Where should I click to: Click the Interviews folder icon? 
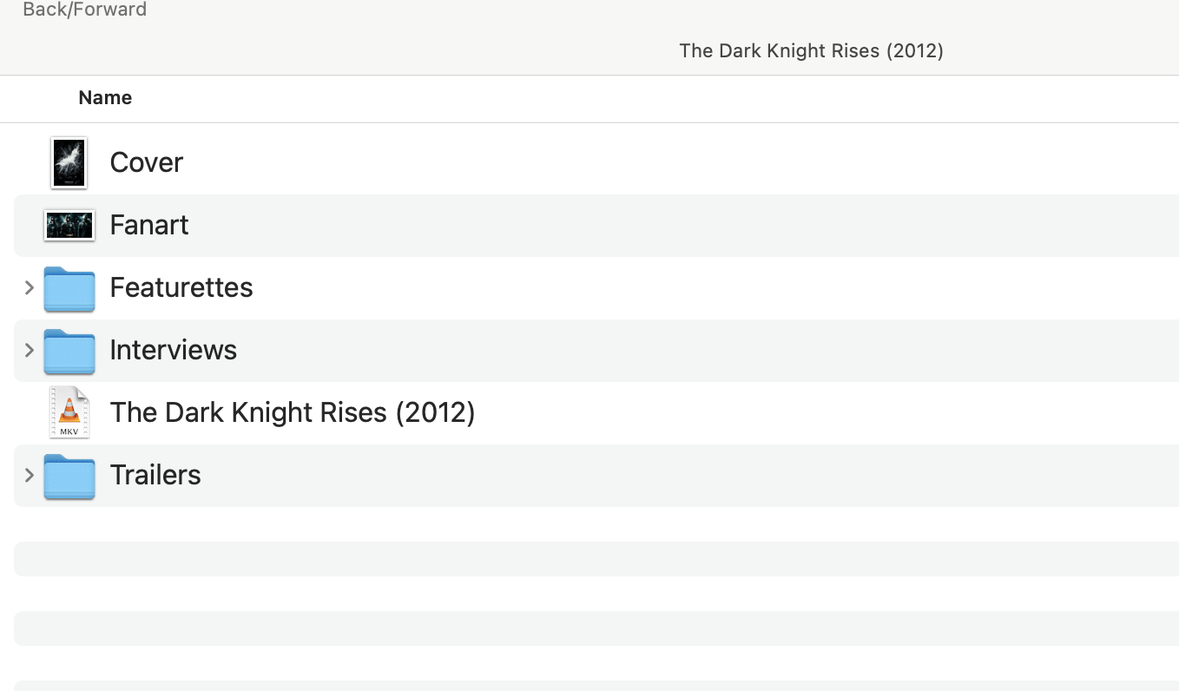coord(69,351)
